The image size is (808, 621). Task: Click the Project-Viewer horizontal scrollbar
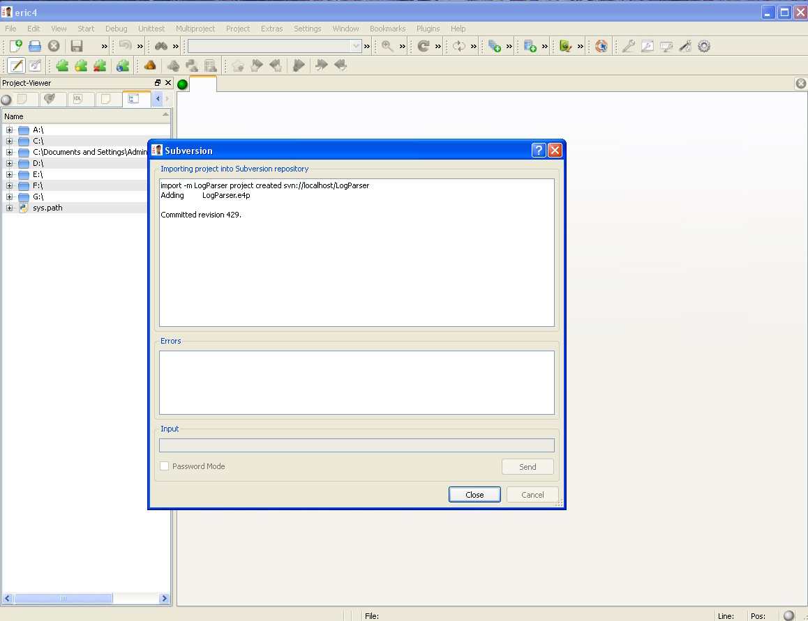pos(63,598)
